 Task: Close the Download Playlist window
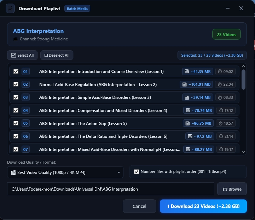[241, 8]
